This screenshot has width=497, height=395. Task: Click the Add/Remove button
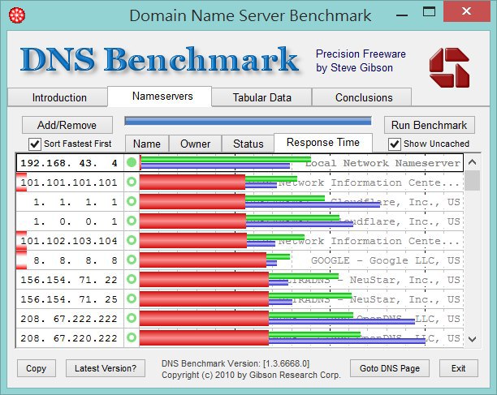[x=67, y=125]
